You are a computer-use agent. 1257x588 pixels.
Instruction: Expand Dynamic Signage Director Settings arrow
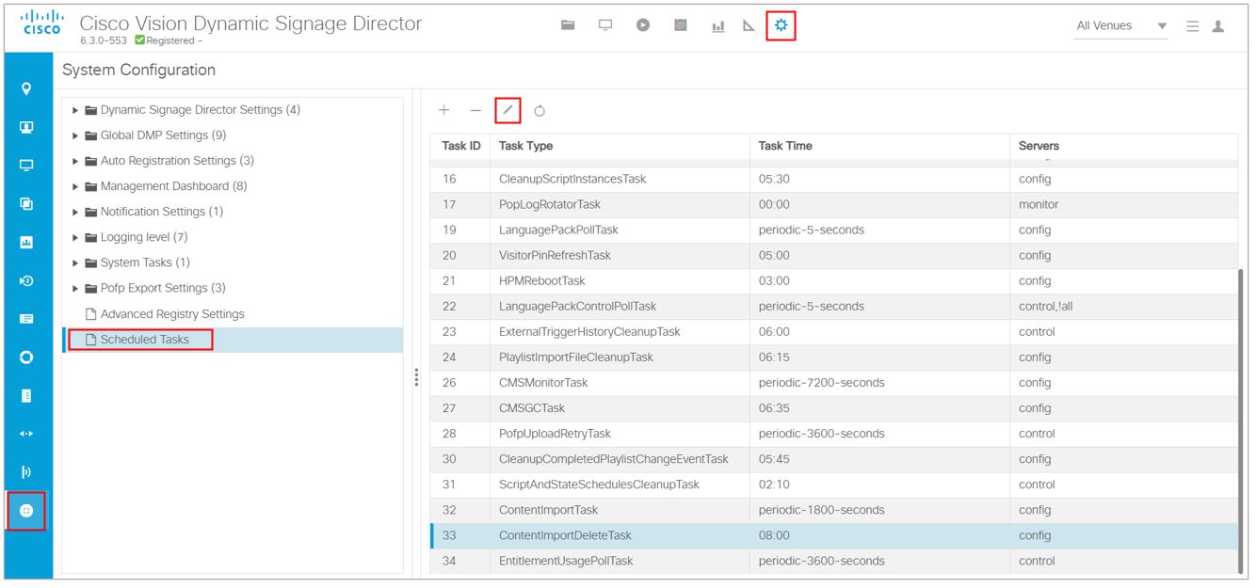tap(76, 110)
